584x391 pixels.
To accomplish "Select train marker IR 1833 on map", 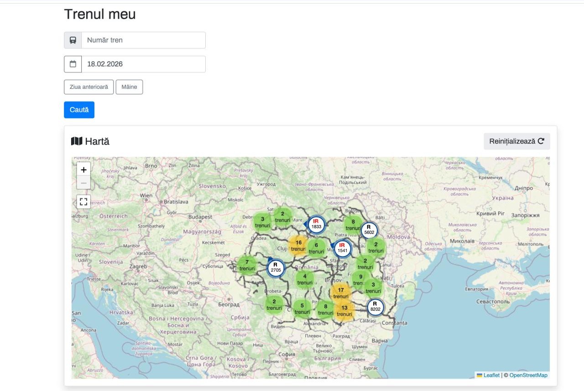I will [x=316, y=224].
